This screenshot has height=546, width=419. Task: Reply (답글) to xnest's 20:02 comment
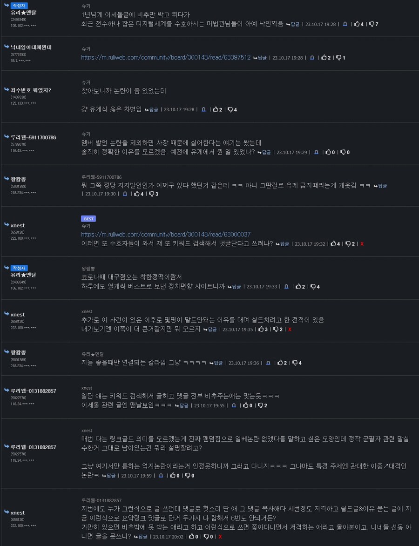pyautogui.click(x=141, y=537)
